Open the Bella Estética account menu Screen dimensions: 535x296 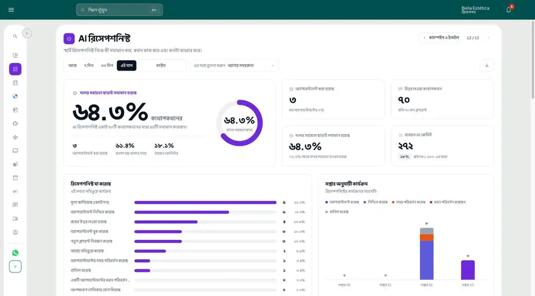(x=475, y=10)
